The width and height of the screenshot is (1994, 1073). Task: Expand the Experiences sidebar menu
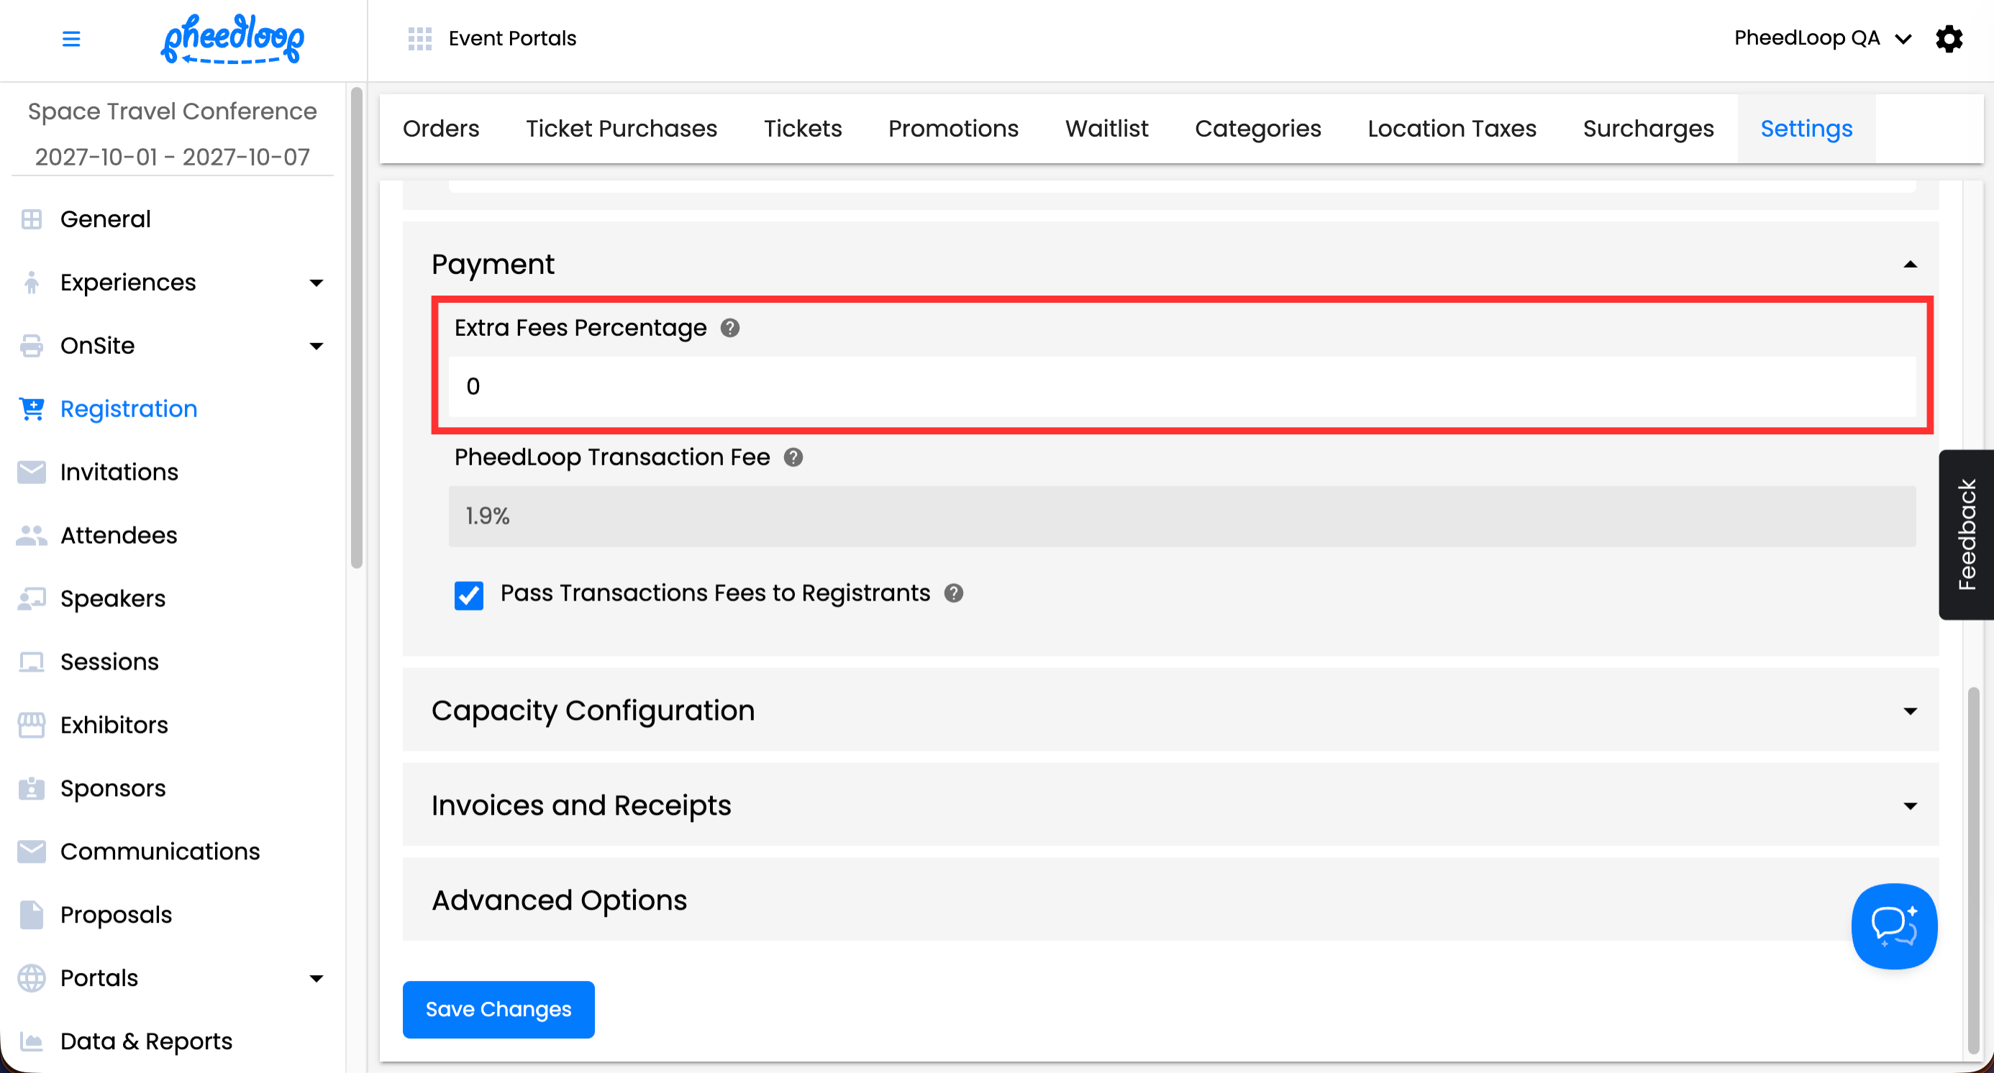click(316, 283)
